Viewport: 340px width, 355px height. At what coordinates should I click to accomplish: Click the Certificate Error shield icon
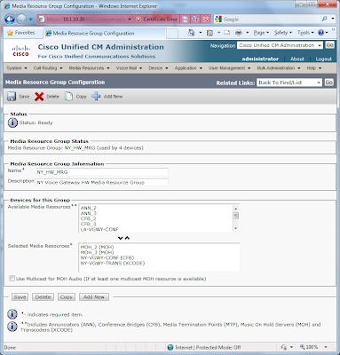tap(138, 20)
